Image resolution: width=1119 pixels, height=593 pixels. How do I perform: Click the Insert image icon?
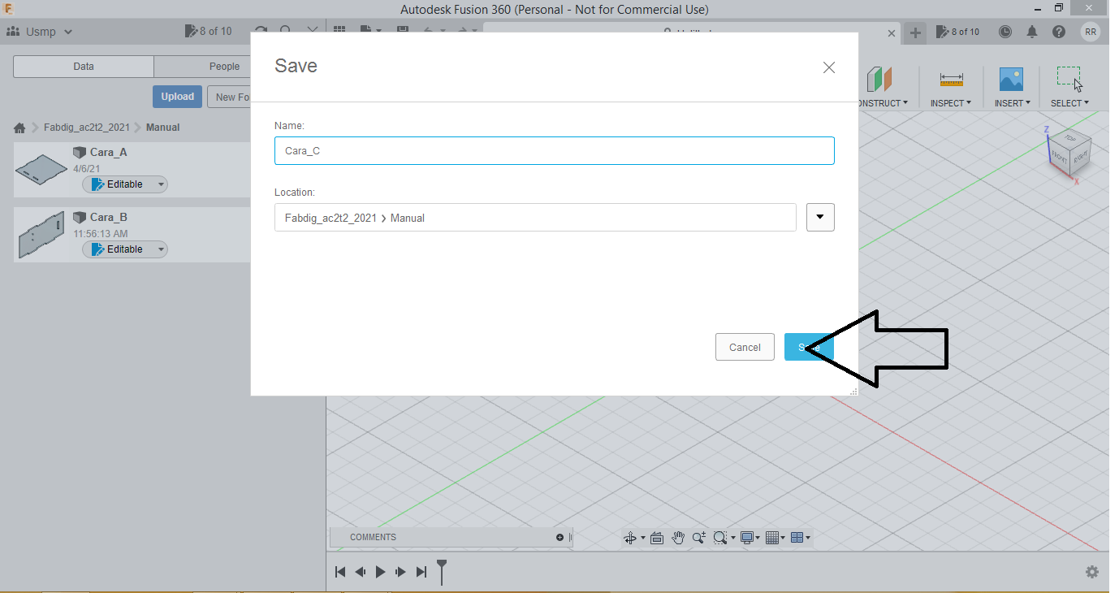(x=1011, y=79)
